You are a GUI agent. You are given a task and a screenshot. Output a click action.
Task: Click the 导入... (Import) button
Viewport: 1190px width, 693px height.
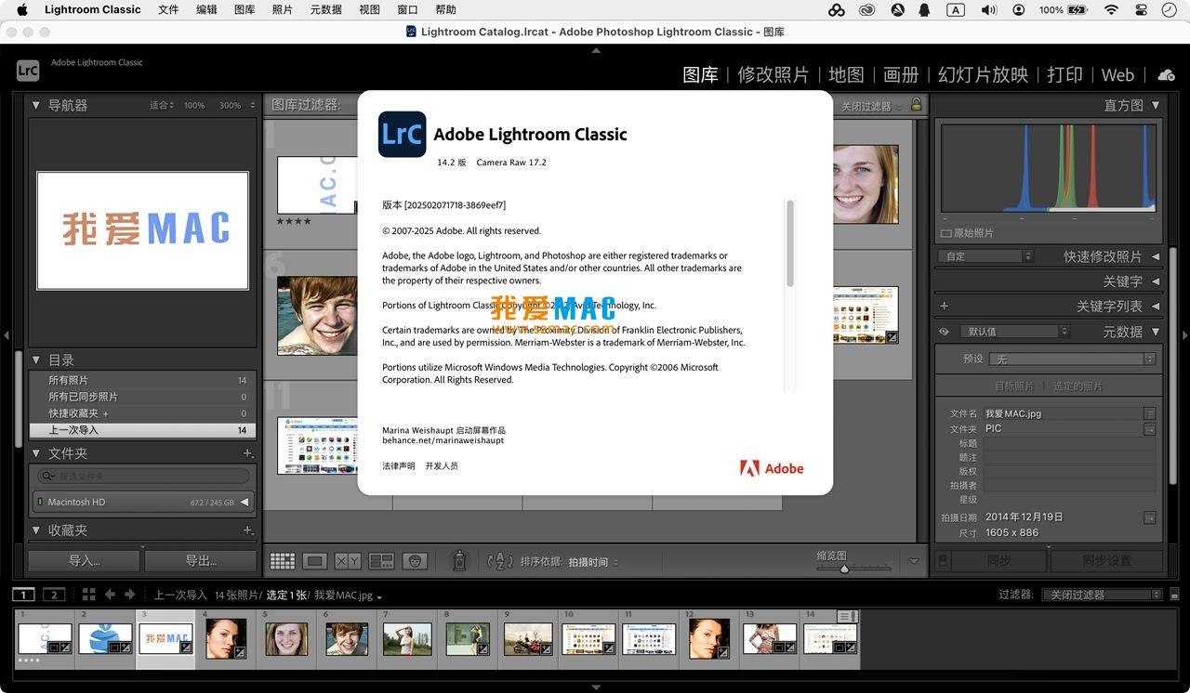(x=84, y=561)
